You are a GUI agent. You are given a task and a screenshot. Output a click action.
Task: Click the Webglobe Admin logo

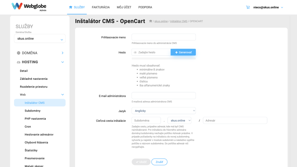[29, 7]
